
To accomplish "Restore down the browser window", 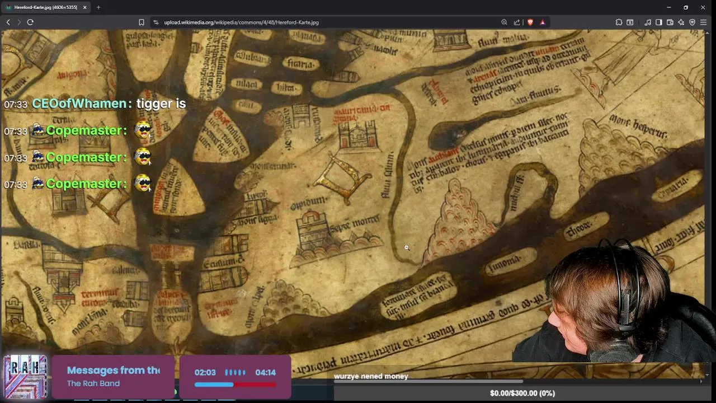I will (686, 7).
